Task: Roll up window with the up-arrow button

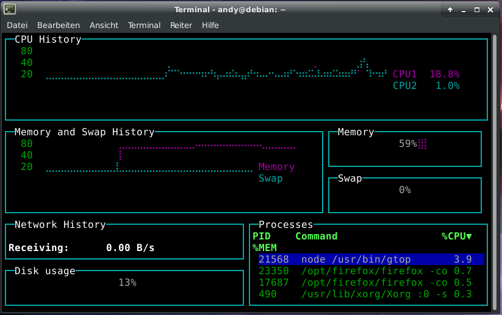Action: point(450,10)
